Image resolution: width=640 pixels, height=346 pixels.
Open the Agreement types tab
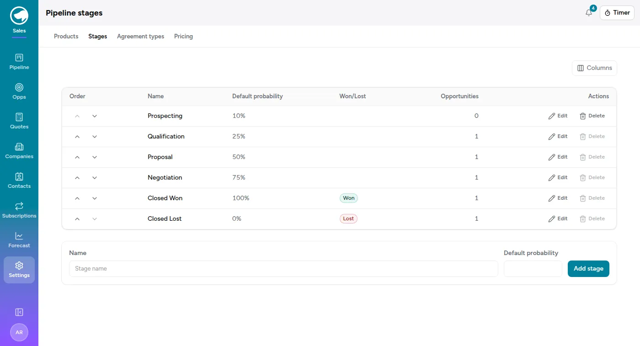[140, 37]
